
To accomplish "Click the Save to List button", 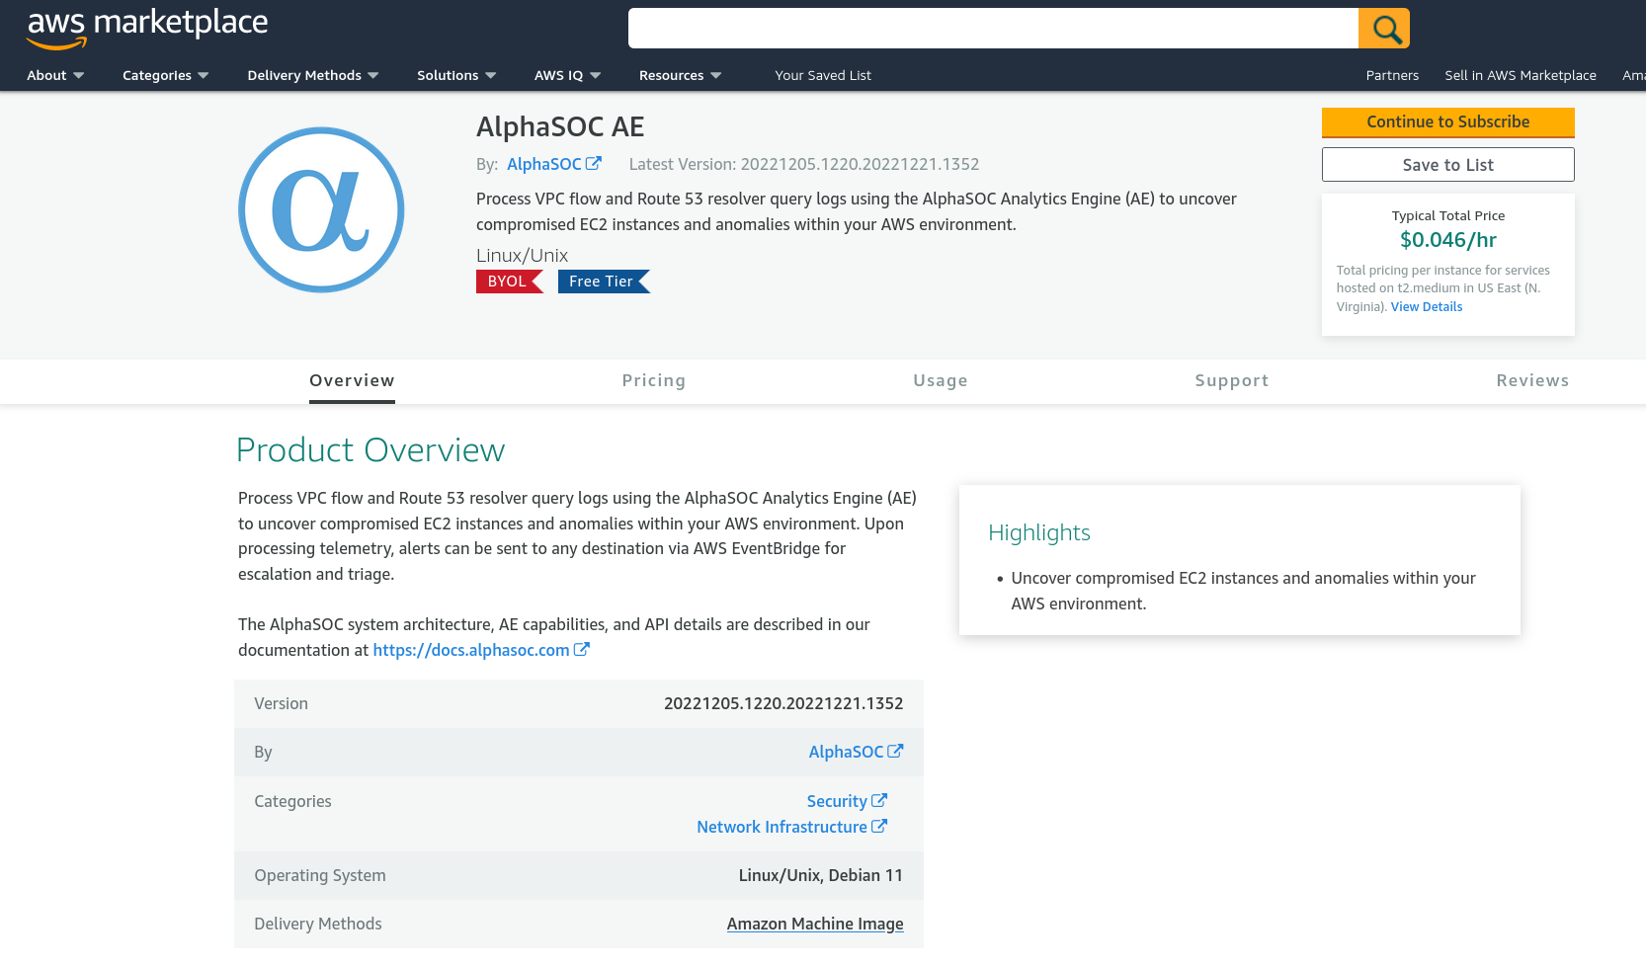I will click(1447, 165).
